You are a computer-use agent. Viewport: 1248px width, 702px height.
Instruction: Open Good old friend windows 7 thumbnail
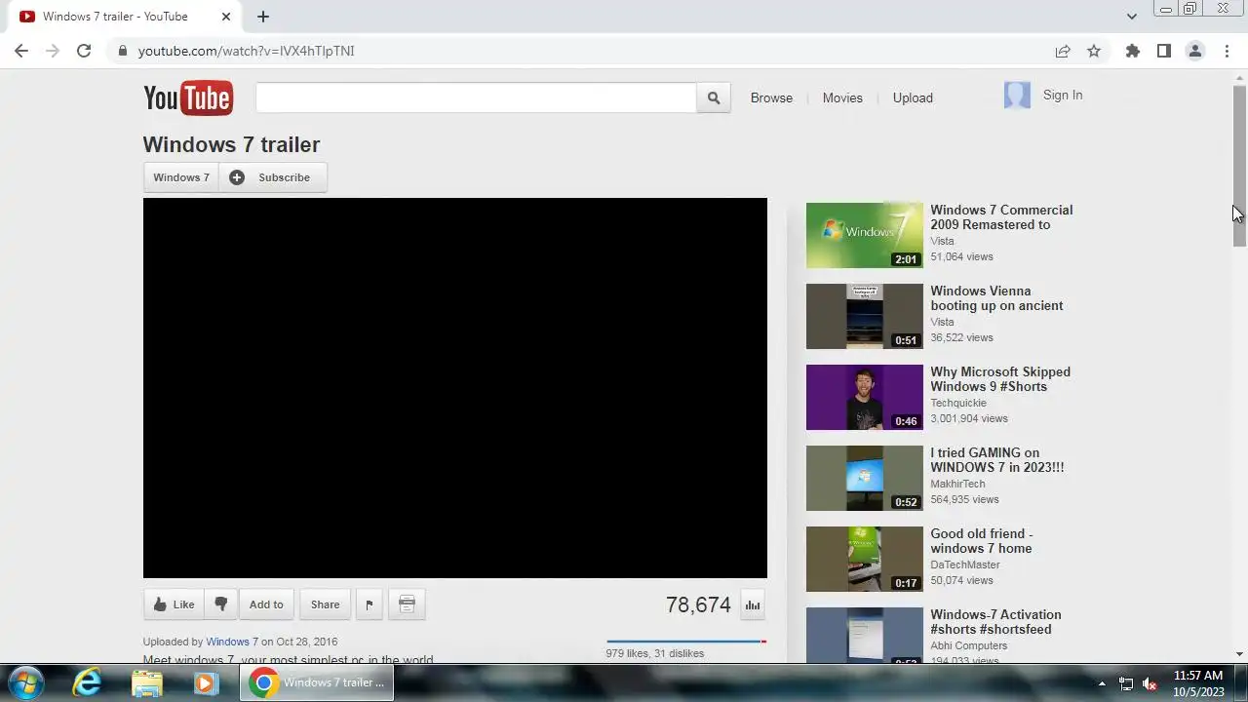(864, 559)
